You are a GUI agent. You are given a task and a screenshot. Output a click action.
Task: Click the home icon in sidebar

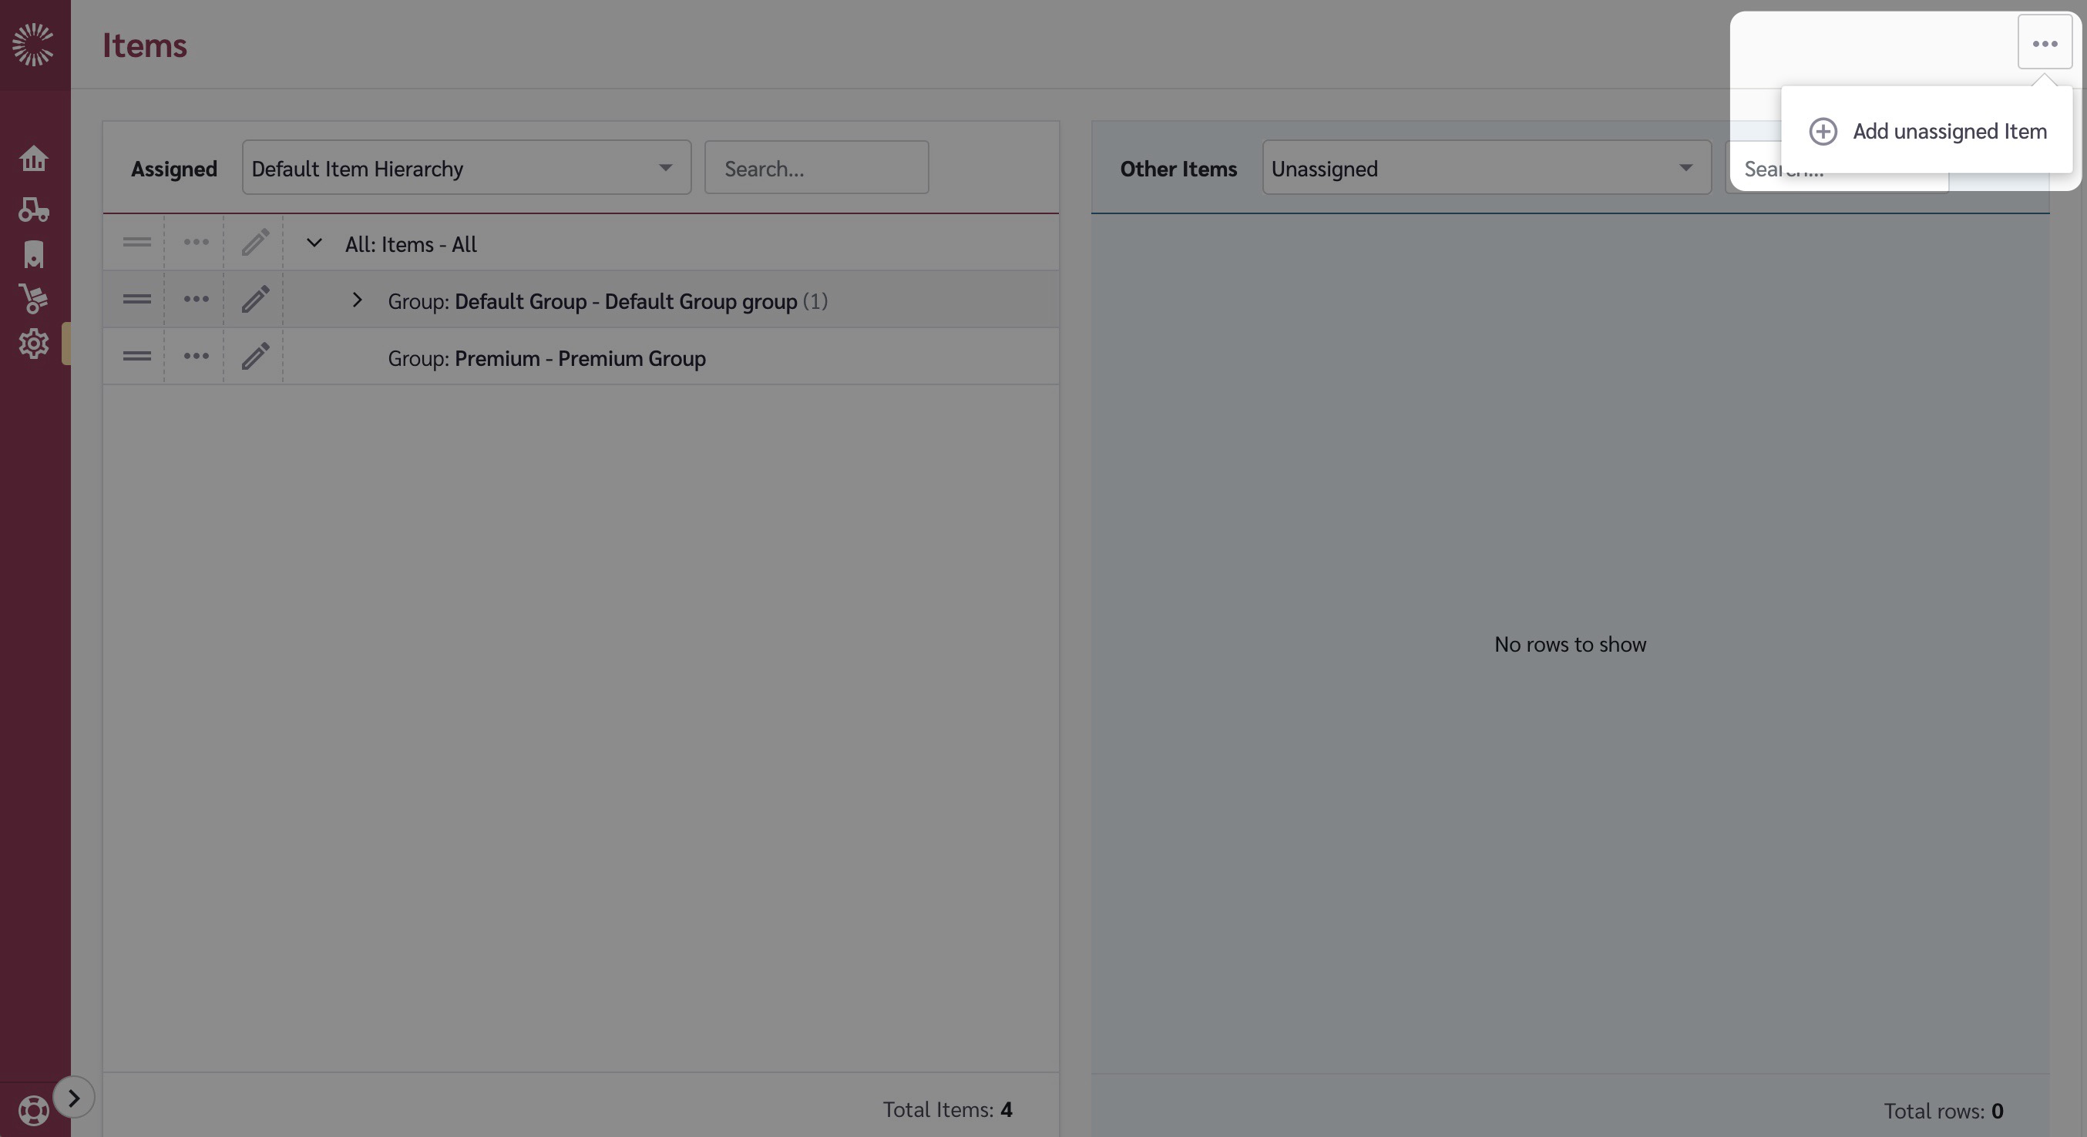point(33,158)
